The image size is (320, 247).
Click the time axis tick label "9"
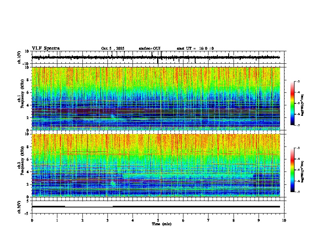(x=259, y=220)
